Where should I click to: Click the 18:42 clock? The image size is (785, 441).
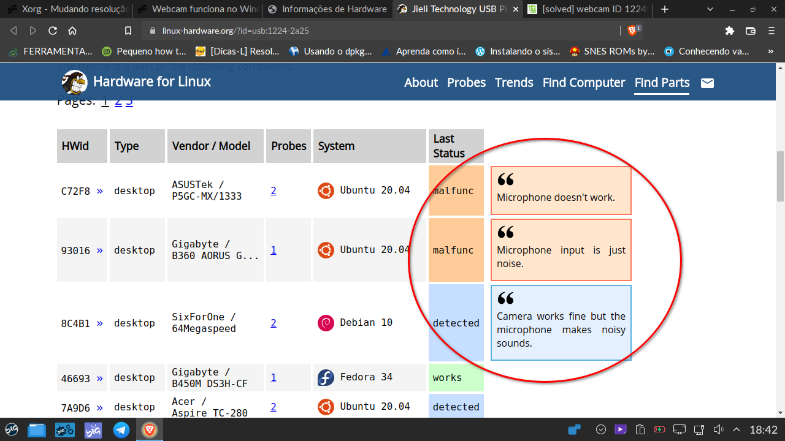764,429
